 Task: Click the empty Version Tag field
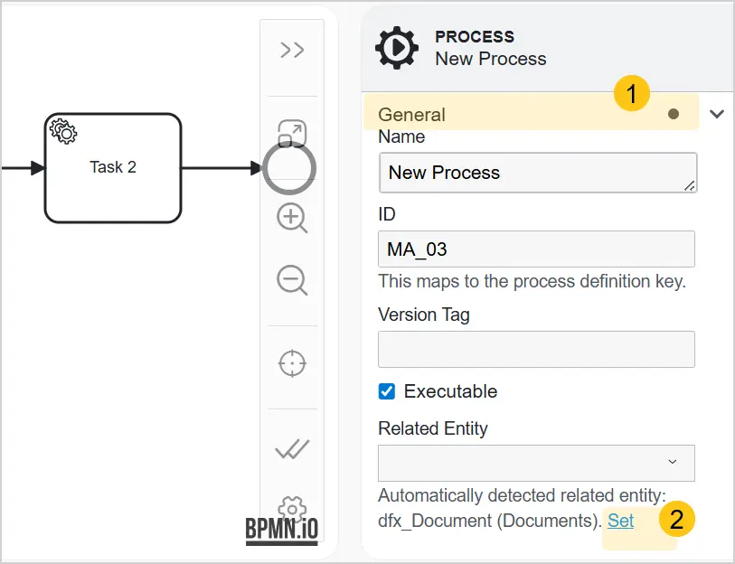(x=536, y=349)
